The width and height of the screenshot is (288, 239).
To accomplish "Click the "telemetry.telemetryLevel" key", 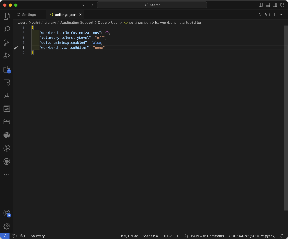I will point(65,38).
